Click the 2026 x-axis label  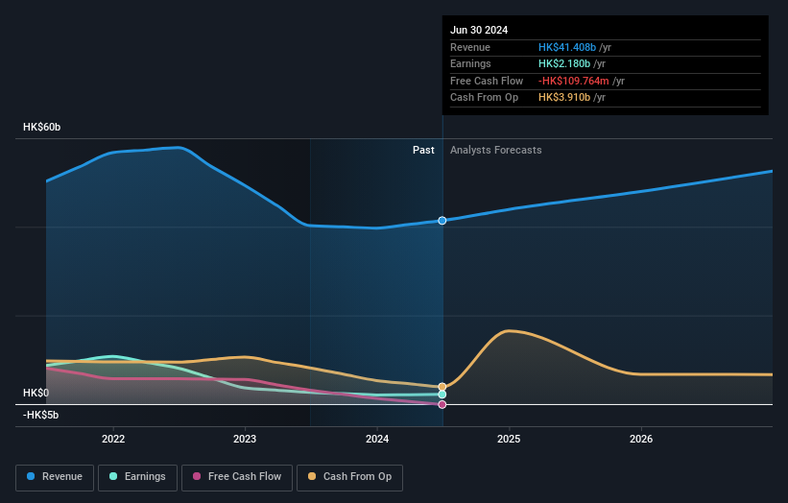point(641,439)
